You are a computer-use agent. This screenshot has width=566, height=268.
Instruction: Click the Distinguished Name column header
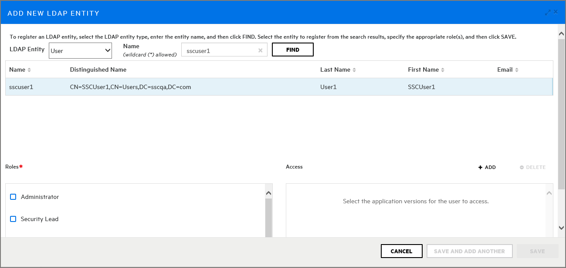tap(98, 69)
